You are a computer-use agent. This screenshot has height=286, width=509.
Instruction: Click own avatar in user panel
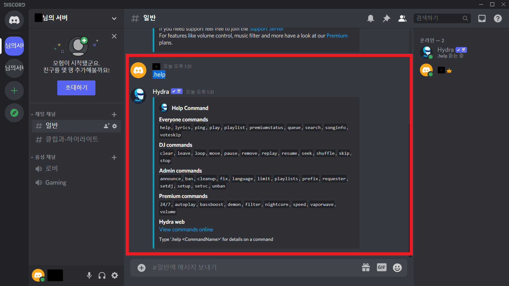pos(38,275)
